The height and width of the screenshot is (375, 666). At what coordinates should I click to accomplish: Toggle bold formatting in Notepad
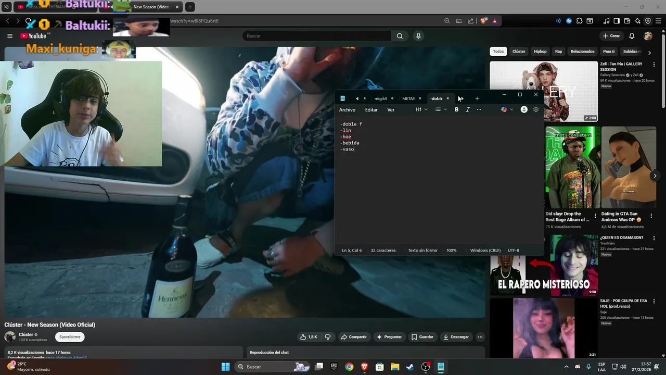(456, 109)
